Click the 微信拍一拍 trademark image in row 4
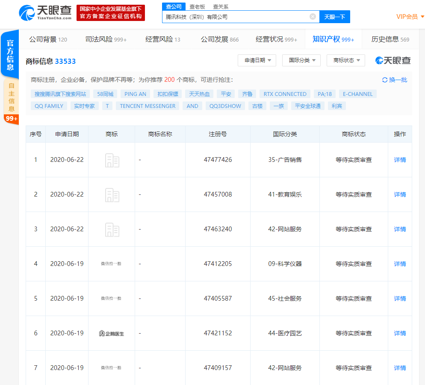This screenshot has width=425, height=385. pyautogui.click(x=112, y=264)
